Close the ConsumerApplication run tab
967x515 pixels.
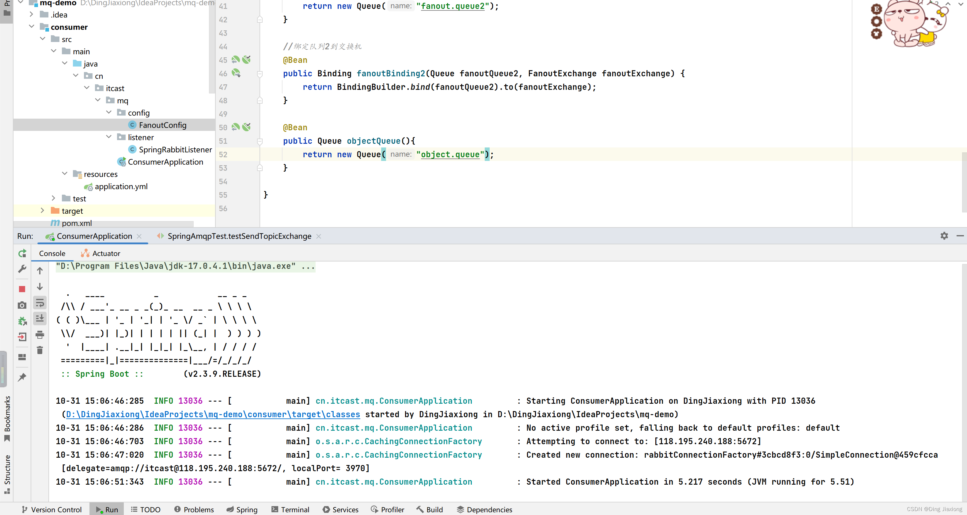(139, 236)
